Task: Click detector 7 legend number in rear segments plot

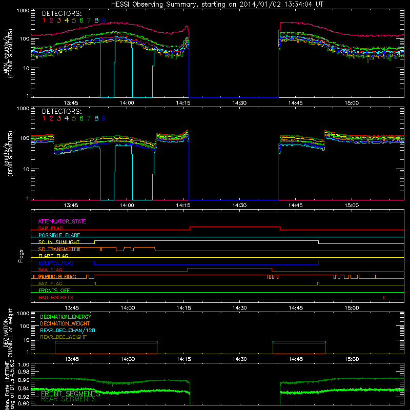Action: pos(89,118)
